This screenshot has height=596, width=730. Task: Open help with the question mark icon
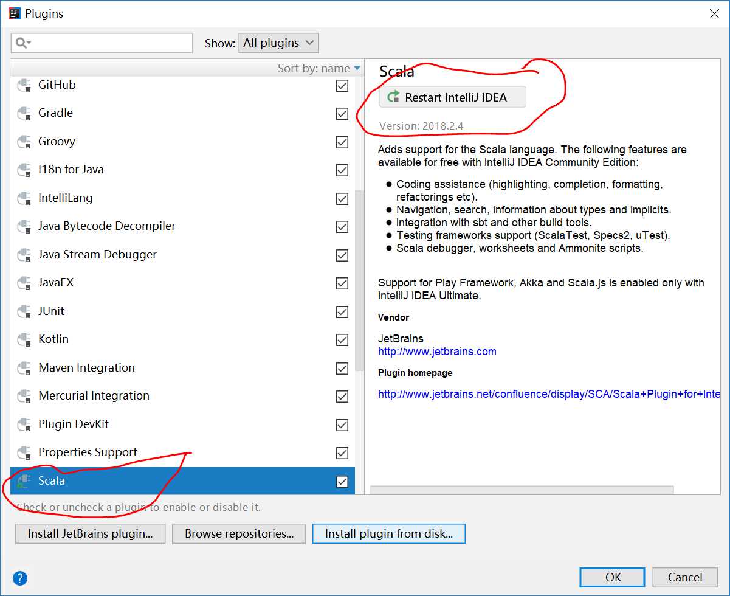coord(19,578)
